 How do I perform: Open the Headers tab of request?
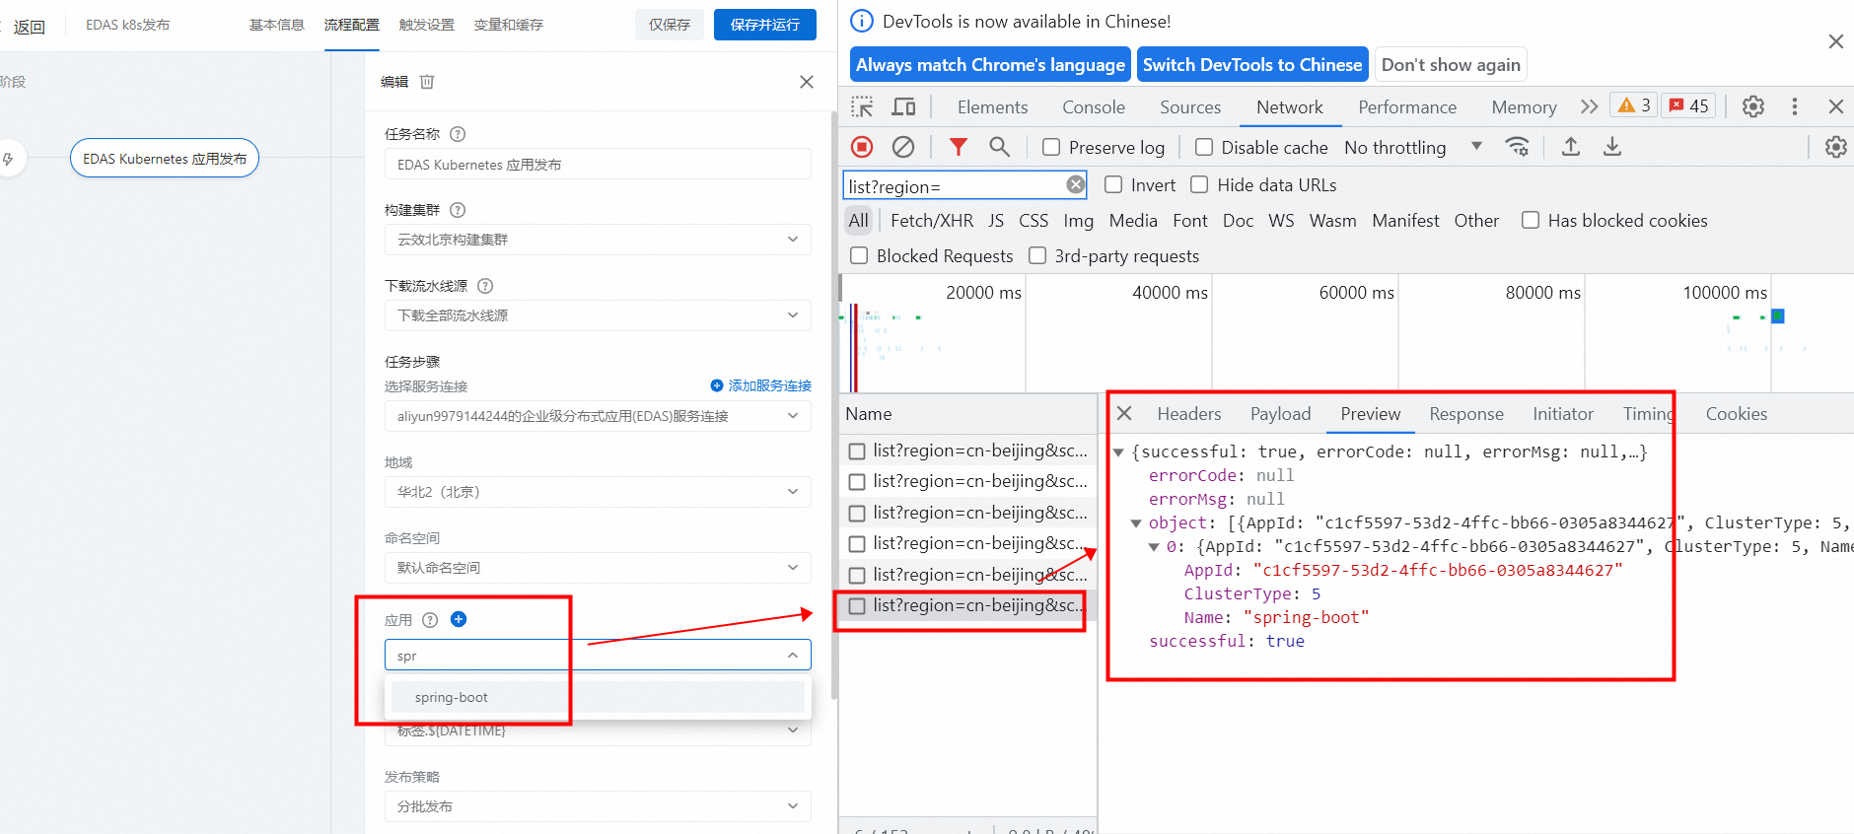coord(1189,413)
